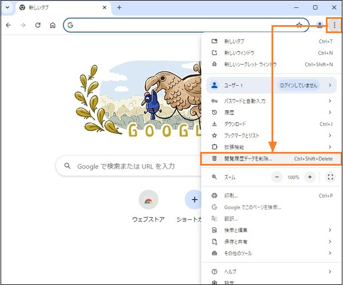Enter fullscreen using zoom row icon
Screen dimensions: 343x285
click(x=330, y=178)
